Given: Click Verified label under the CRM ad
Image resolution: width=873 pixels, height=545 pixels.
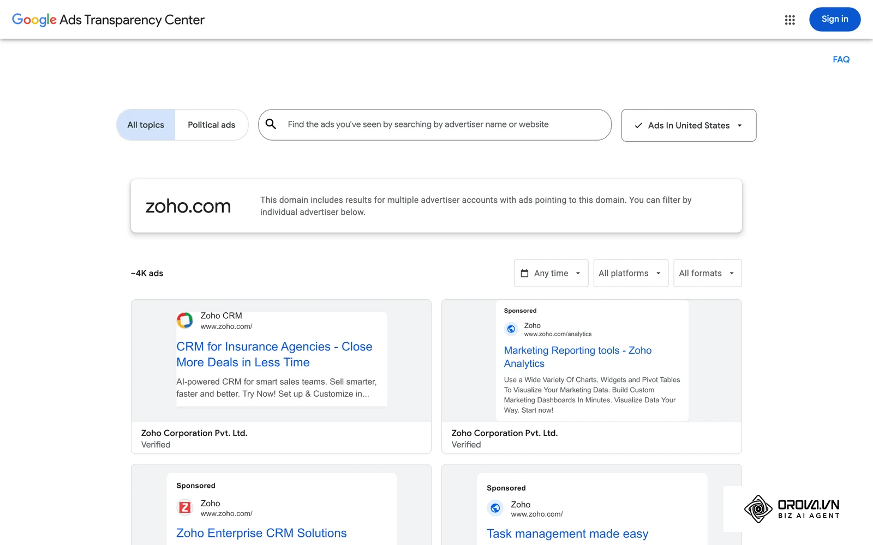Looking at the screenshot, I should pyautogui.click(x=156, y=445).
